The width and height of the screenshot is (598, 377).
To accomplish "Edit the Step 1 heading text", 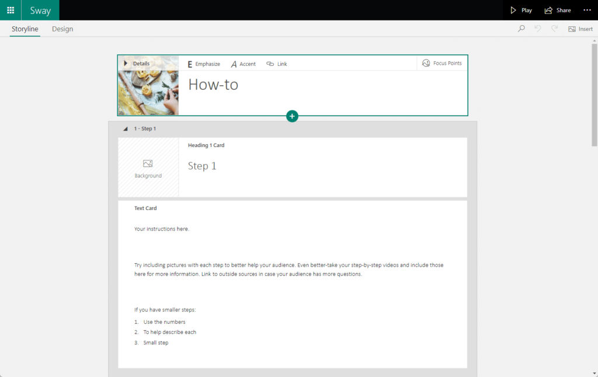I will pos(202,166).
